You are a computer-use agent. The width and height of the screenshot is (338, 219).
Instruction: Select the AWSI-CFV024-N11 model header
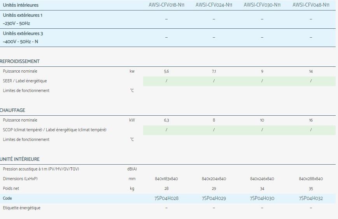coord(214,5)
